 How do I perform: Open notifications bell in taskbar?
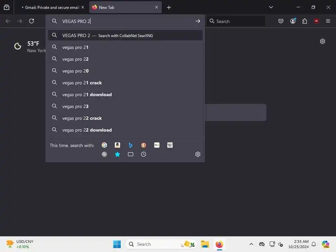click(x=314, y=244)
